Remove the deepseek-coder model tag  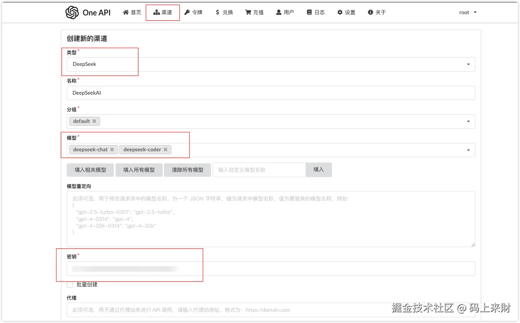[x=166, y=150]
